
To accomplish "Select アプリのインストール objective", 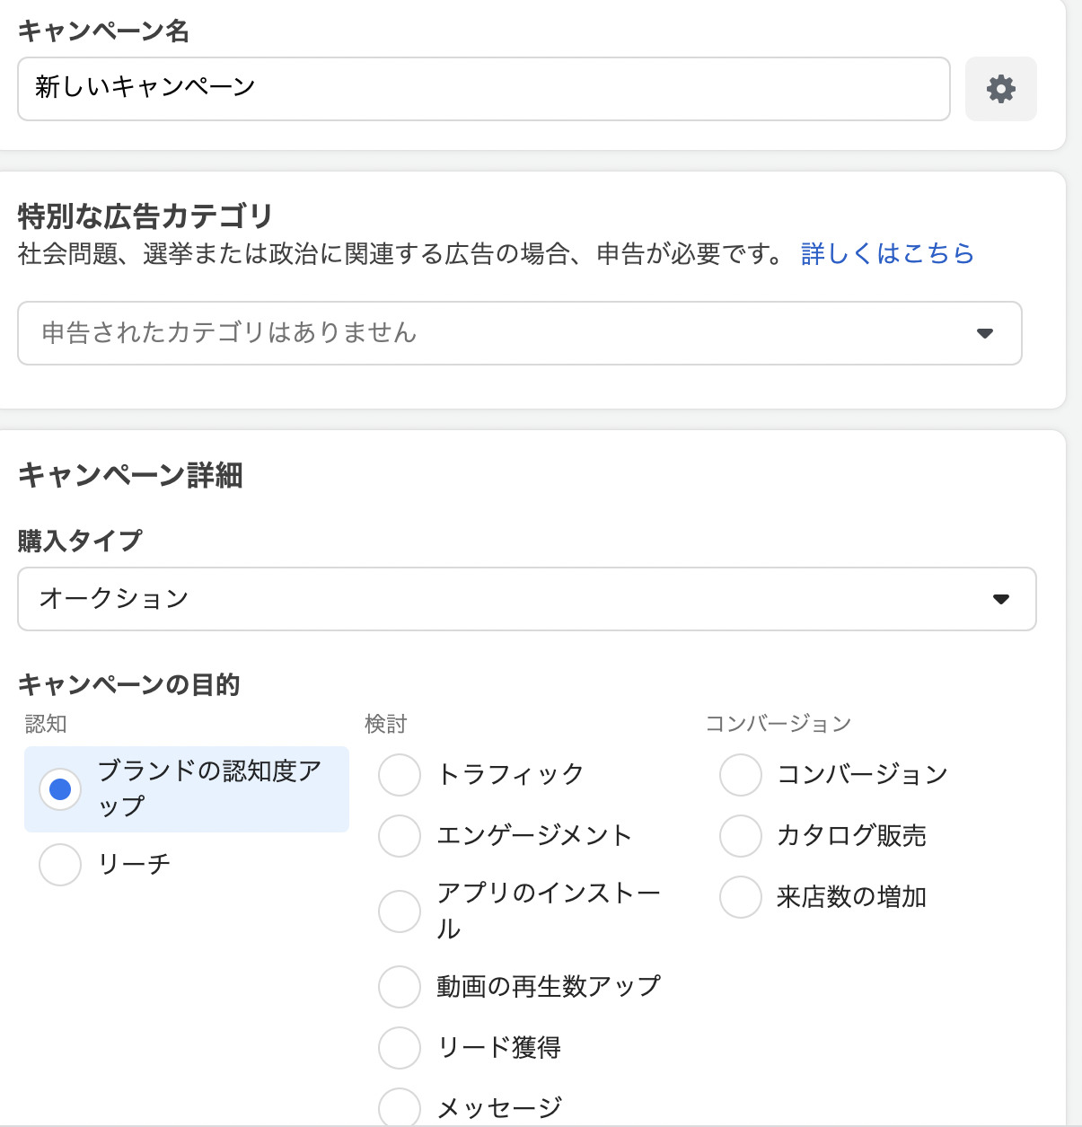I will [x=399, y=911].
